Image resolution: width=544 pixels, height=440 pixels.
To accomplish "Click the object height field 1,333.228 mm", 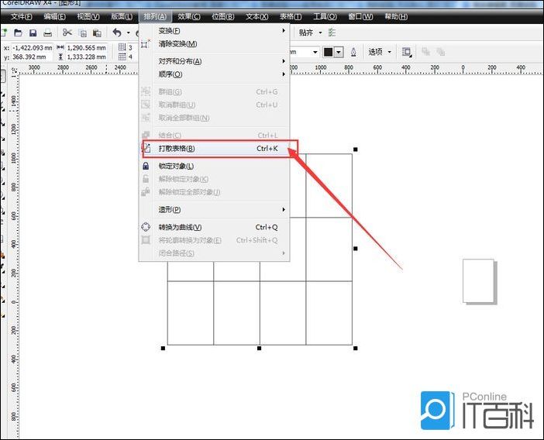I will [86, 57].
